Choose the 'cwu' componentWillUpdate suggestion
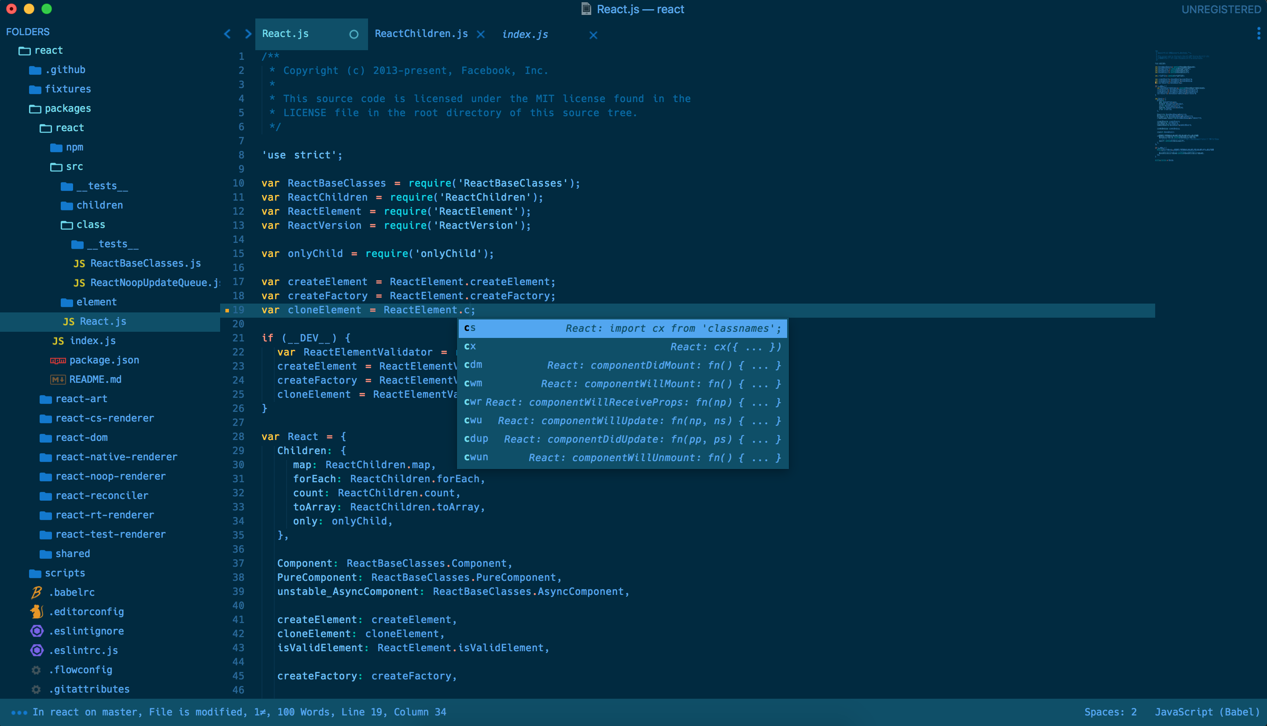Image resolution: width=1267 pixels, height=726 pixels. (622, 420)
